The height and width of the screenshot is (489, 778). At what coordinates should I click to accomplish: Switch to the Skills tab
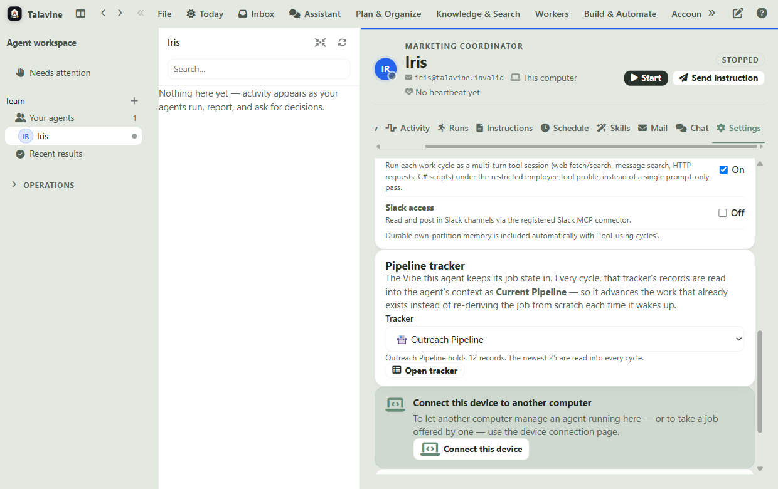614,128
